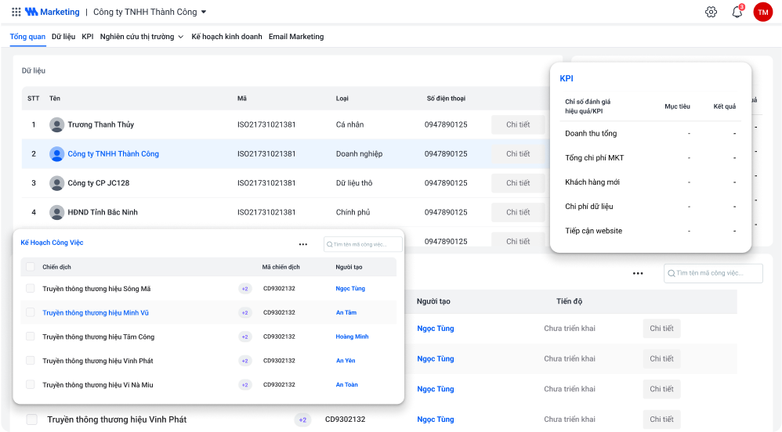Click Dữ liệu thô type cell

pyautogui.click(x=354, y=183)
